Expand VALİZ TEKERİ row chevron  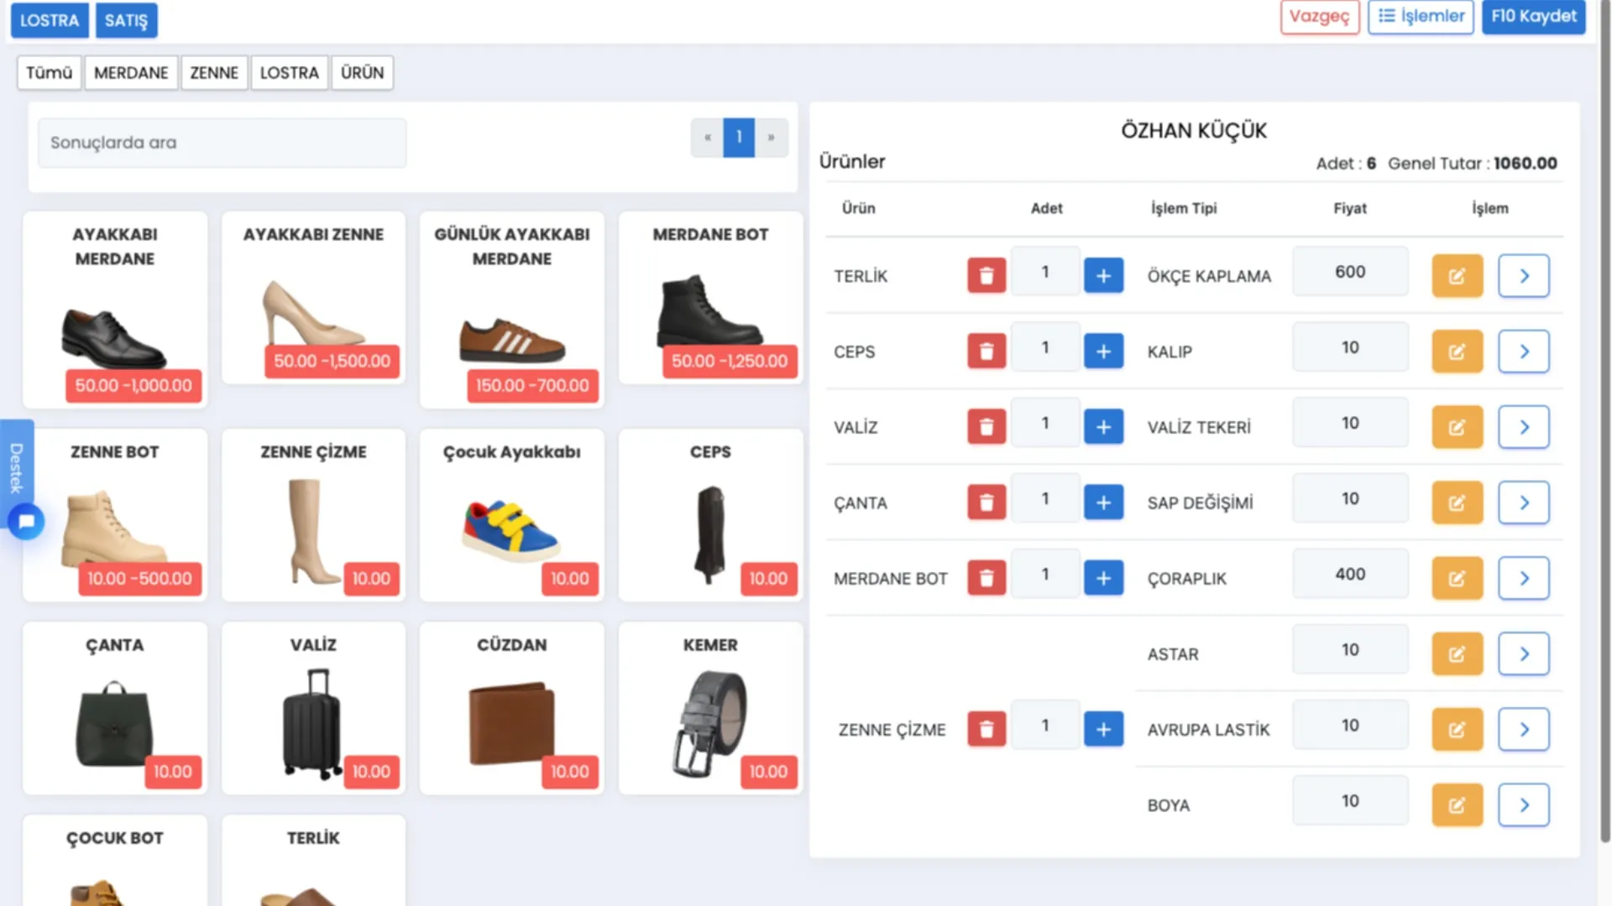[1523, 426]
